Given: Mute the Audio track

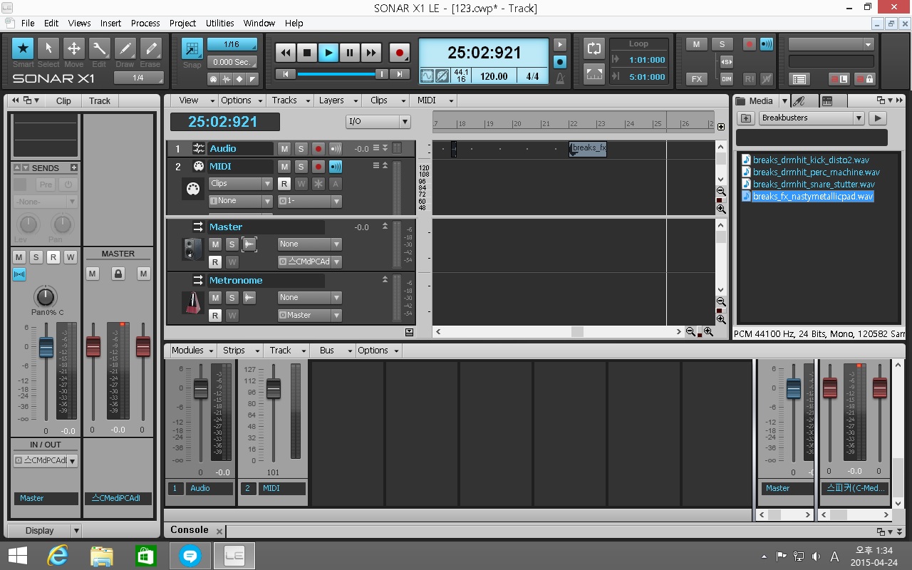Looking at the screenshot, I should coord(284,149).
